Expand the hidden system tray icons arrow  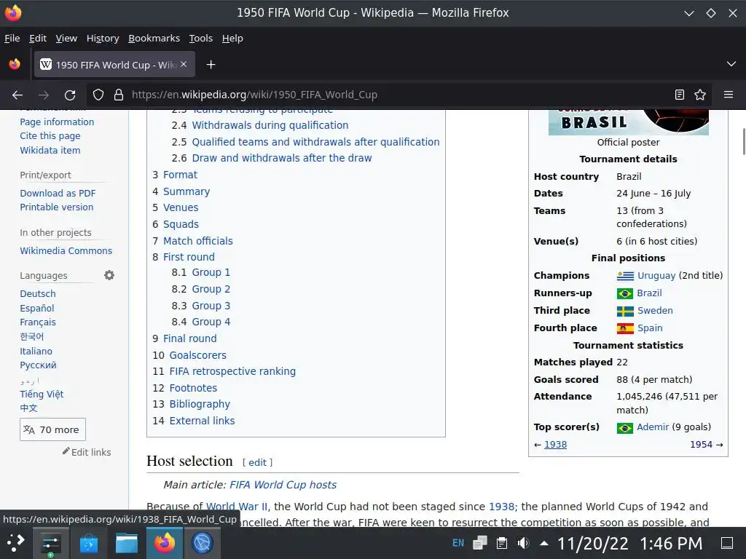pyautogui.click(x=544, y=543)
